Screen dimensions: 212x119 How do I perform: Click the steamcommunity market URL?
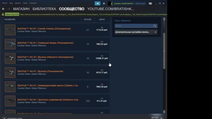click(93, 14)
